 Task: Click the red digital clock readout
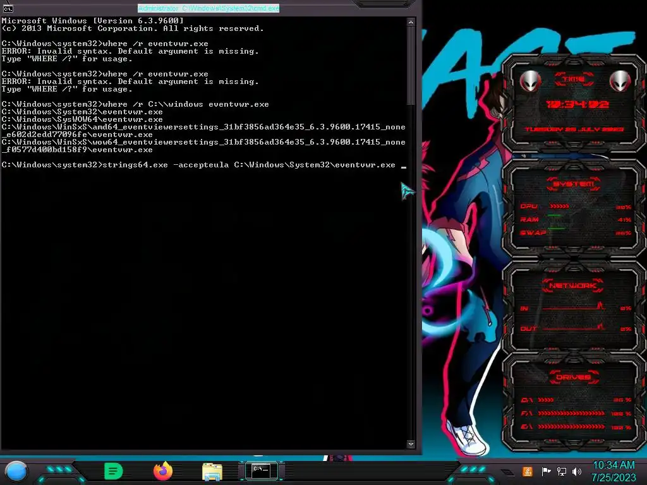point(577,104)
